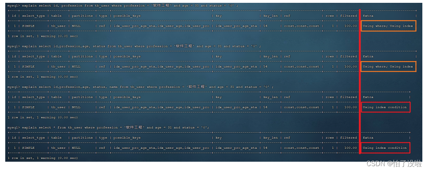Click 'const,const,const' ref value under the 'select *' query
Screen dimensions: 428x171
coord(301,148)
